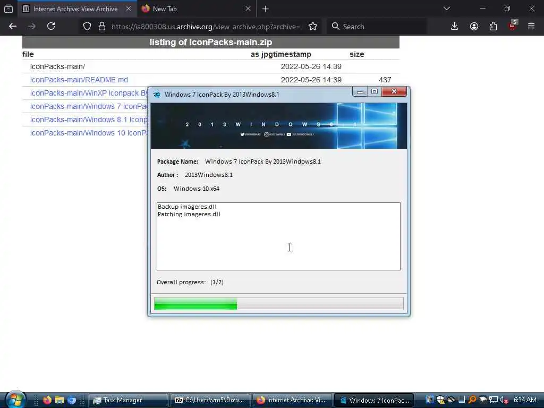Open the Firefox View button in tab bar
Viewport: 544px width, 408px height.
click(x=8, y=8)
